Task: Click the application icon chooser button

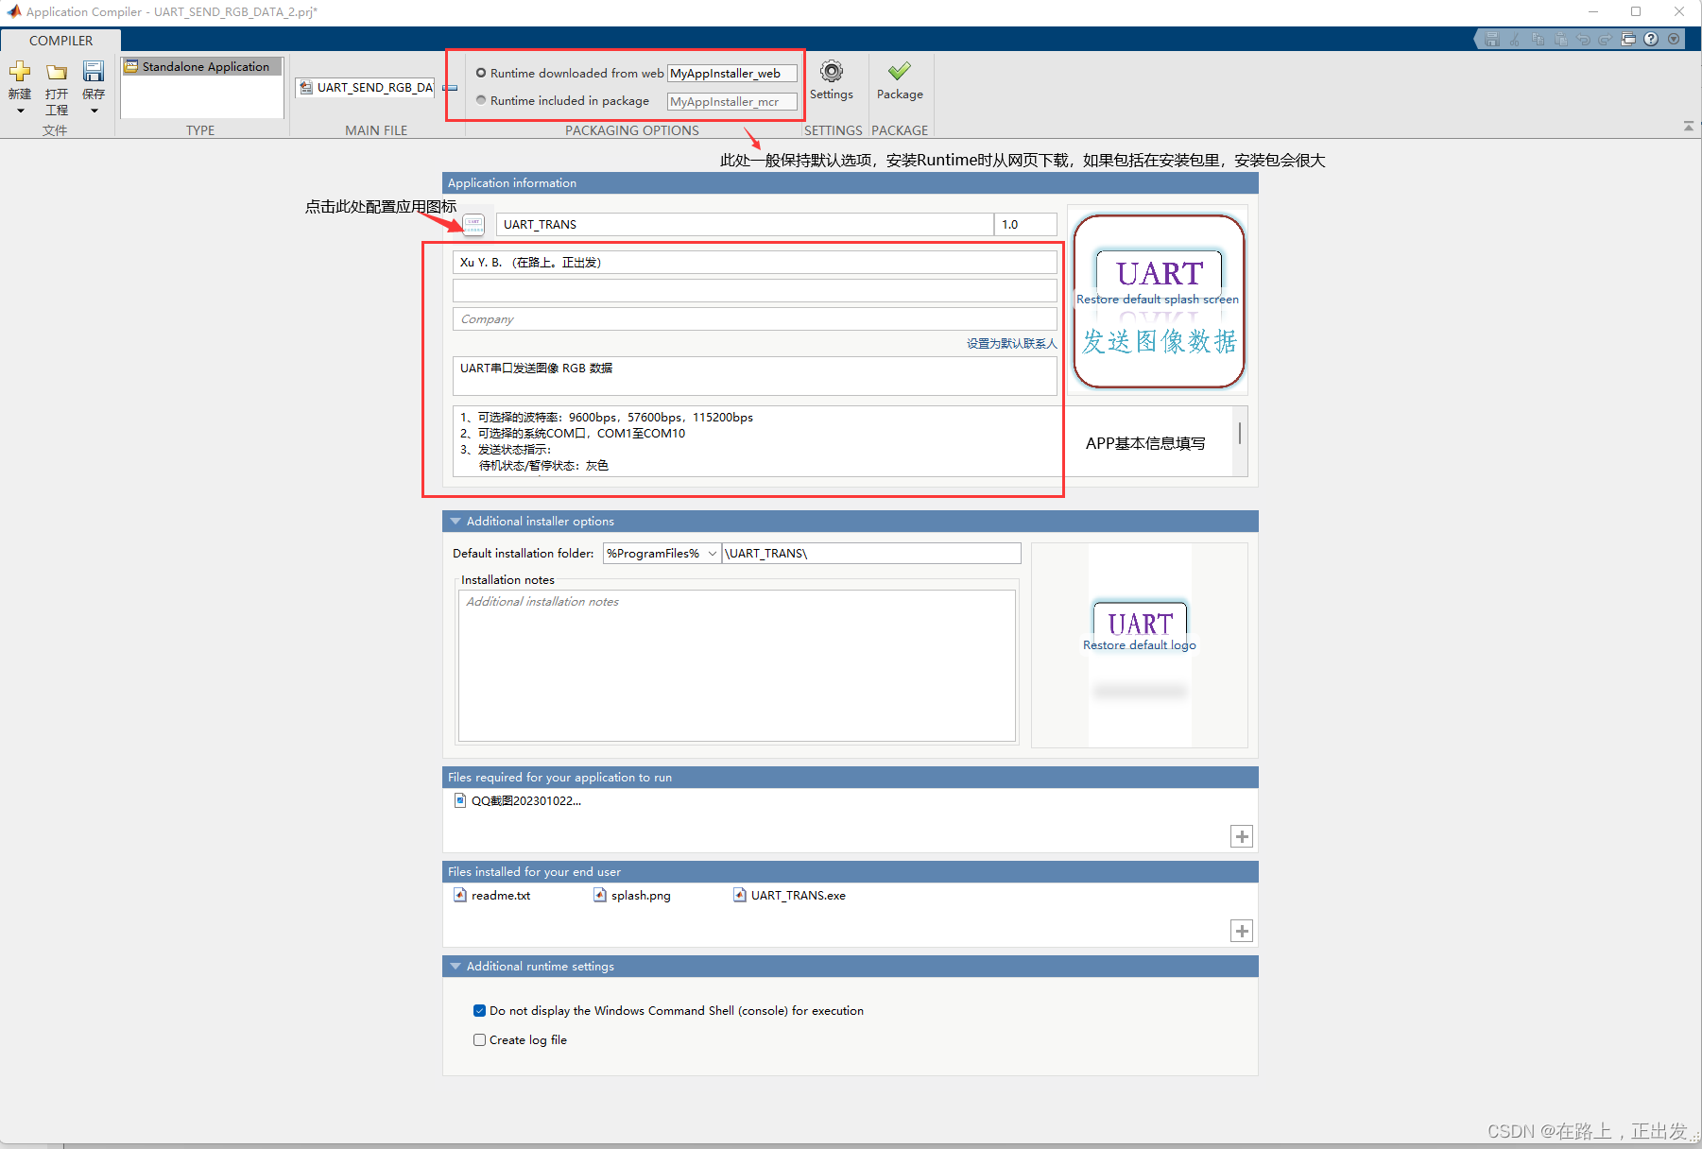Action: (x=473, y=224)
